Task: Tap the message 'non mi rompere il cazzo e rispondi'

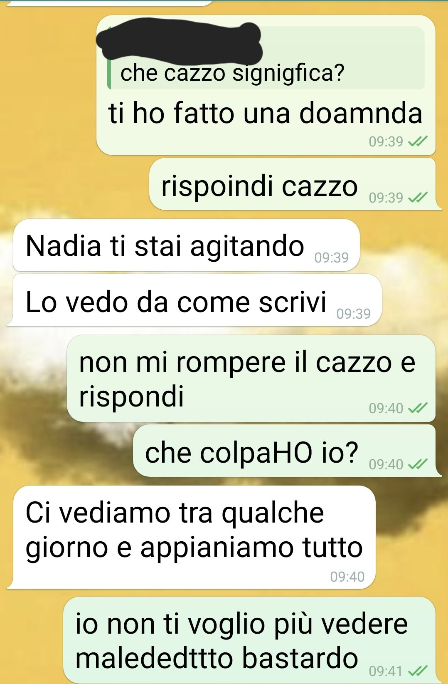Action: click(x=251, y=379)
